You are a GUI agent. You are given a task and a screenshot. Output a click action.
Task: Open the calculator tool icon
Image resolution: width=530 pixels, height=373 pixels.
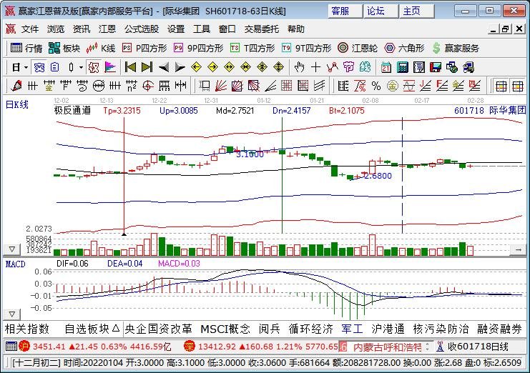coord(403,67)
